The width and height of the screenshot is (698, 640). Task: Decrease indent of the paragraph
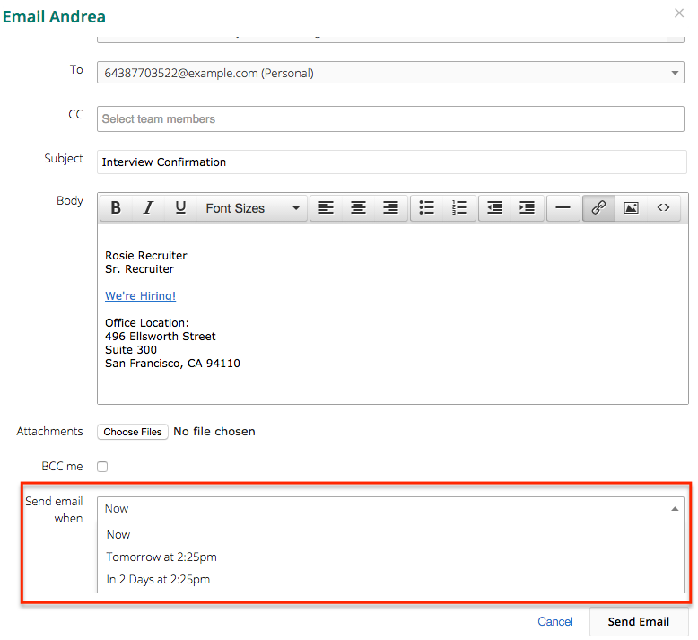click(495, 208)
